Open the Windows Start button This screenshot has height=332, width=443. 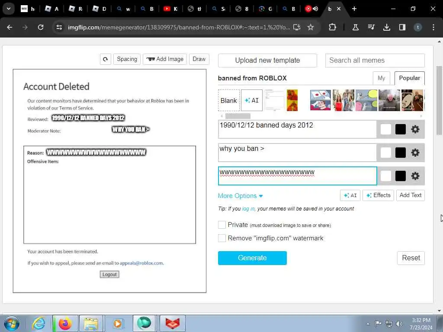(x=12, y=323)
